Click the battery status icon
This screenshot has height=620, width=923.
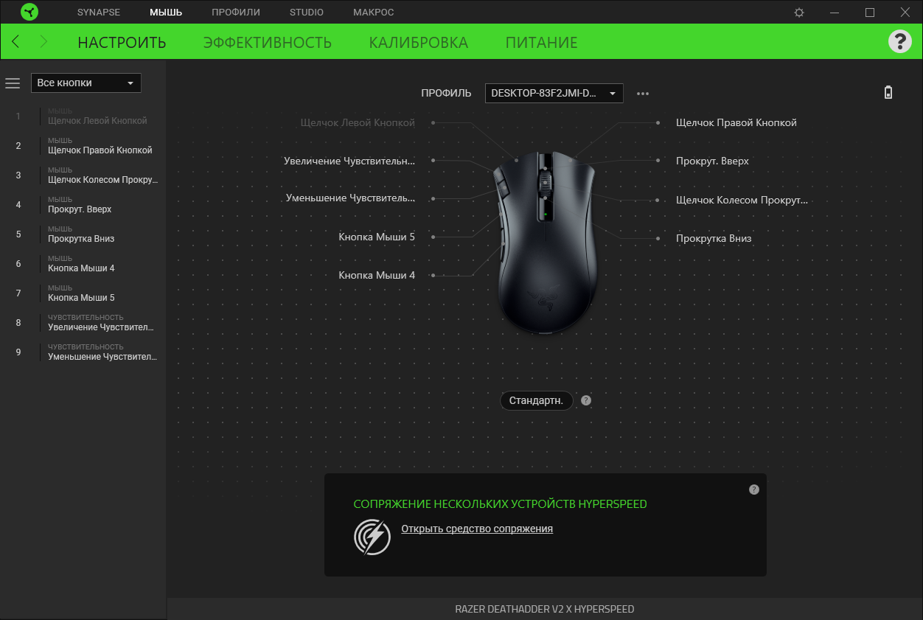point(888,93)
